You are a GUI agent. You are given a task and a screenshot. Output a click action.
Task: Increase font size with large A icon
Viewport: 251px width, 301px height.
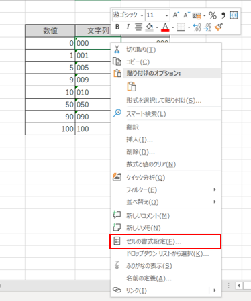176,15
